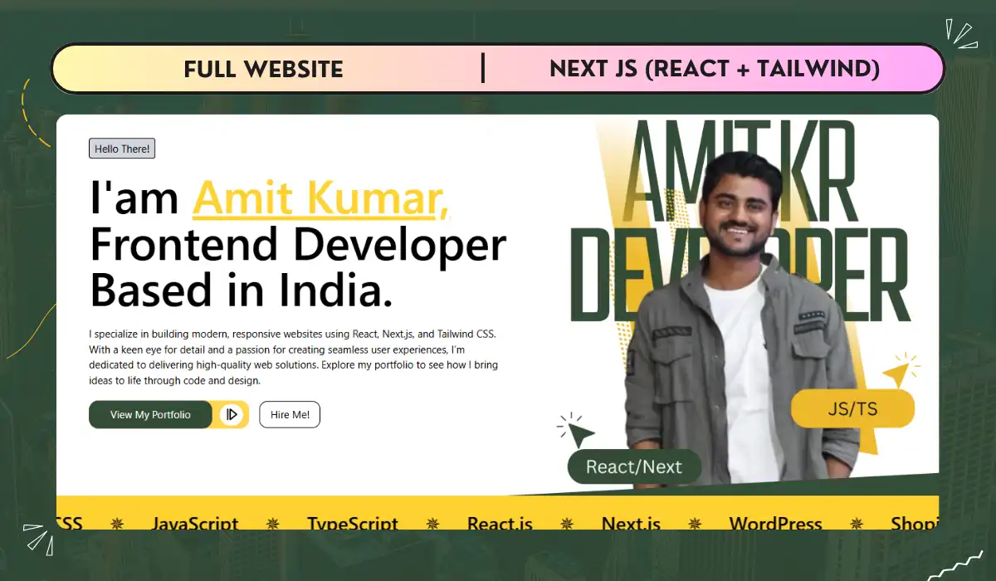Click the play icon beside View My Portfolio

(x=232, y=414)
